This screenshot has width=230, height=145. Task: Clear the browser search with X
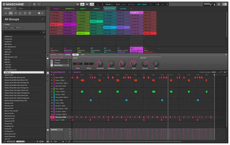40,32
